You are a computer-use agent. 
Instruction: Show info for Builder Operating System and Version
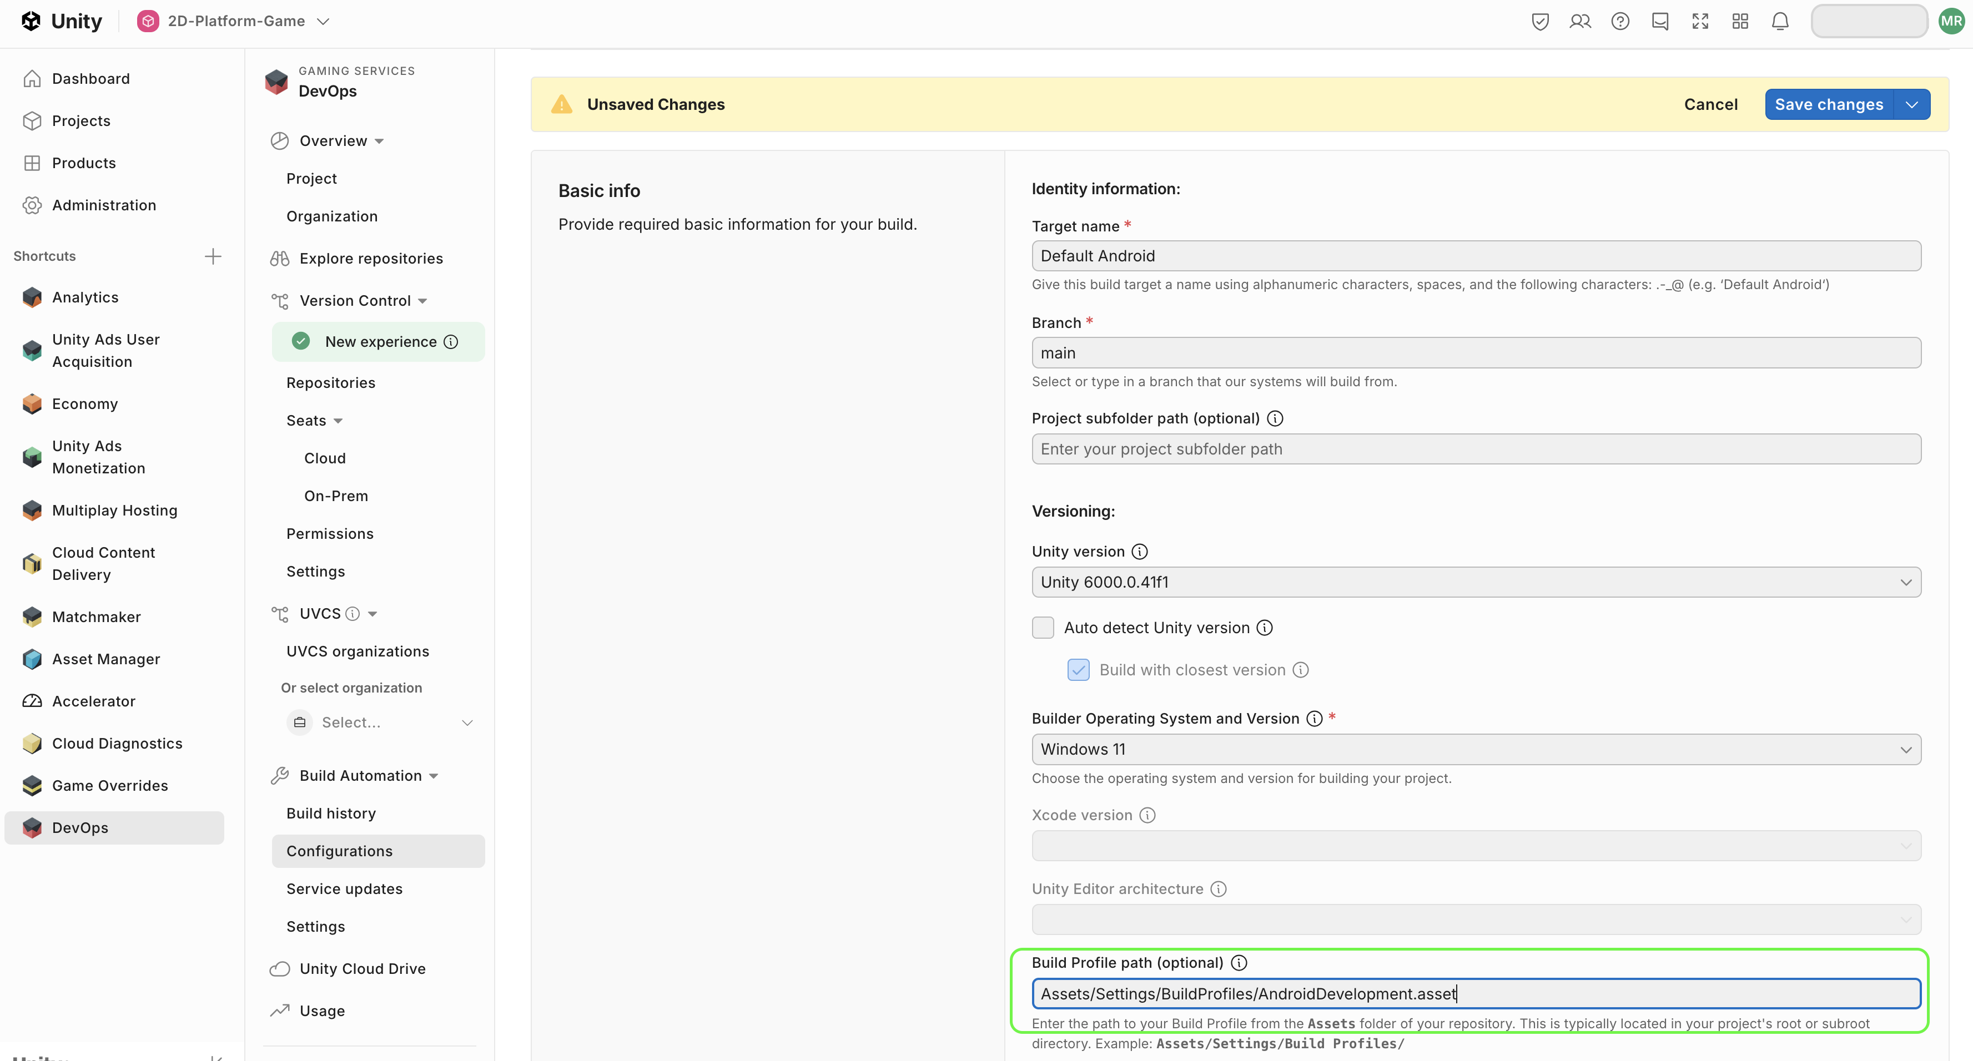pos(1314,719)
